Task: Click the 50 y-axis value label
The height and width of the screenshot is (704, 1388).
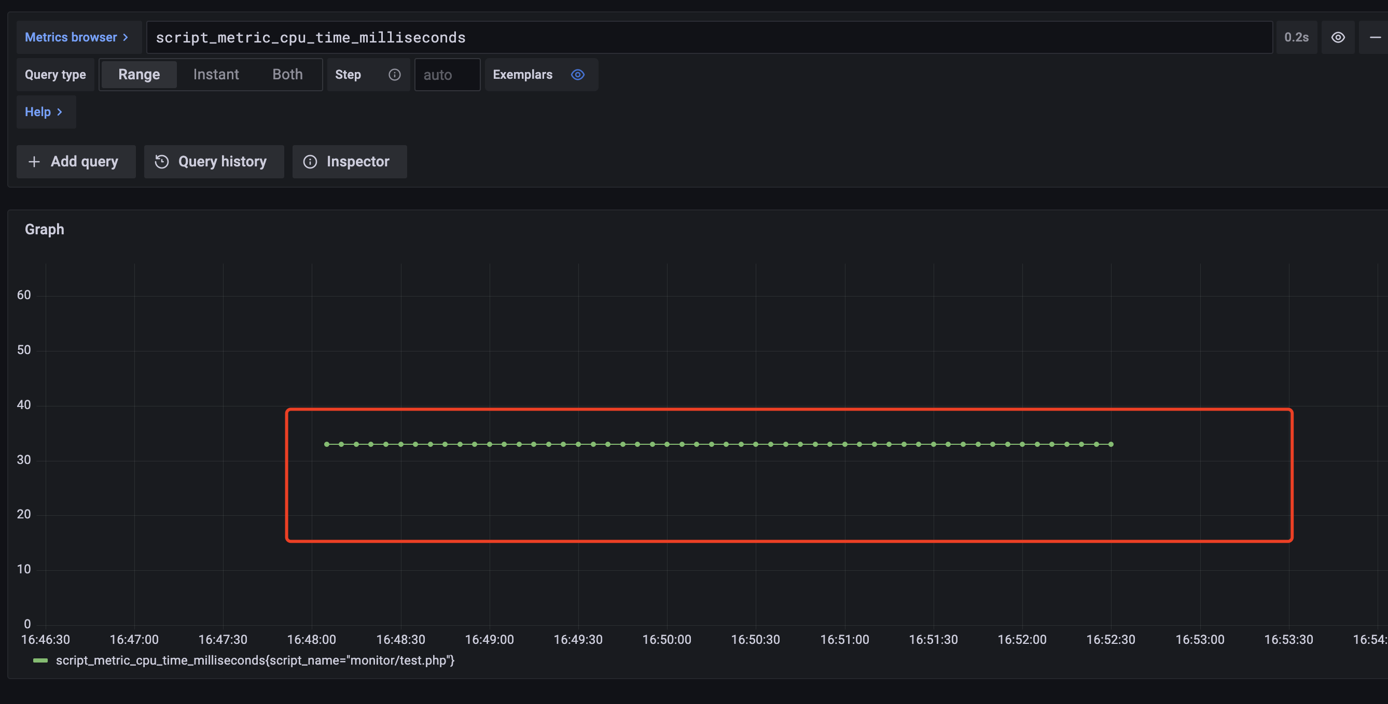Action: tap(24, 350)
